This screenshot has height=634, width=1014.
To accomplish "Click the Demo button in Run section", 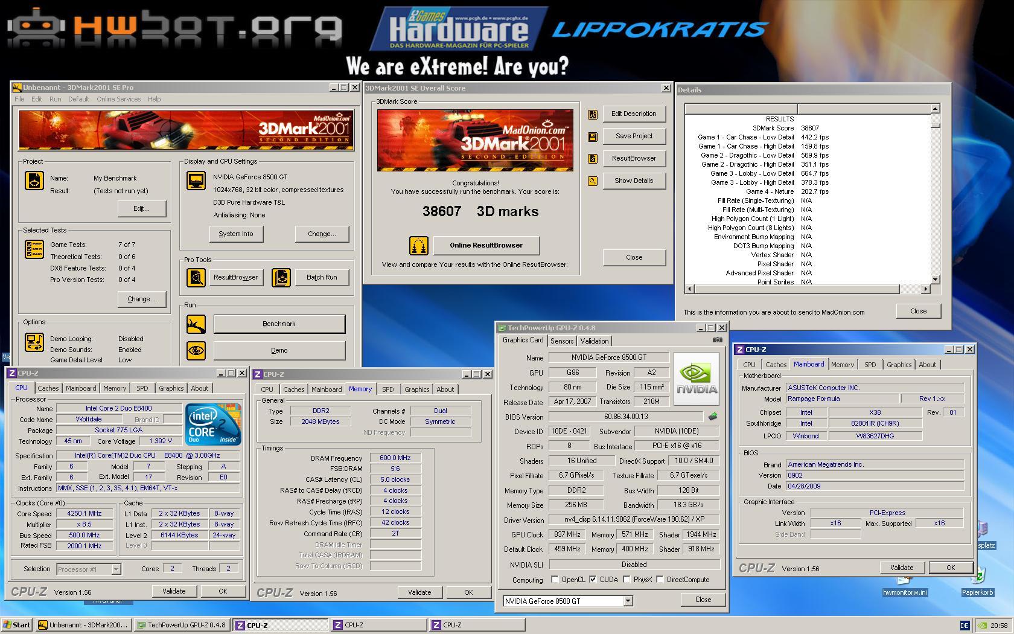I will pos(279,350).
